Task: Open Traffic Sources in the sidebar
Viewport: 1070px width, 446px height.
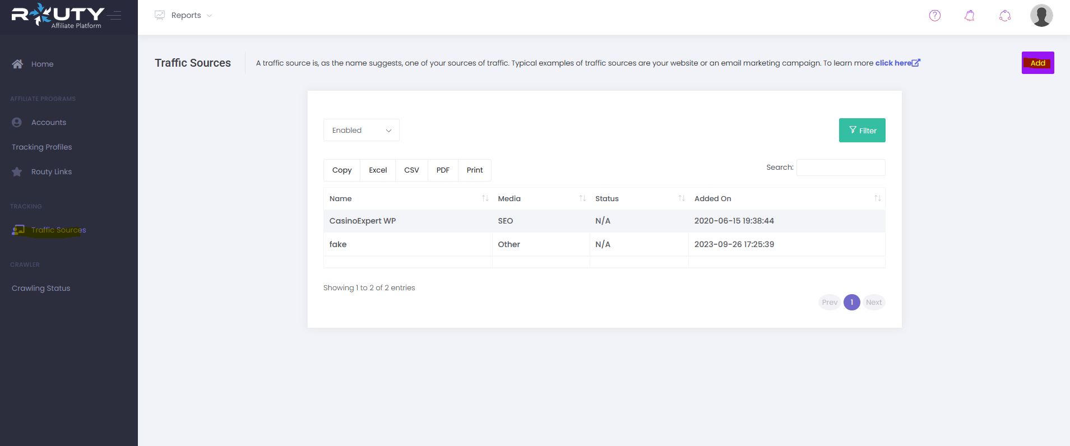Action: [59, 230]
